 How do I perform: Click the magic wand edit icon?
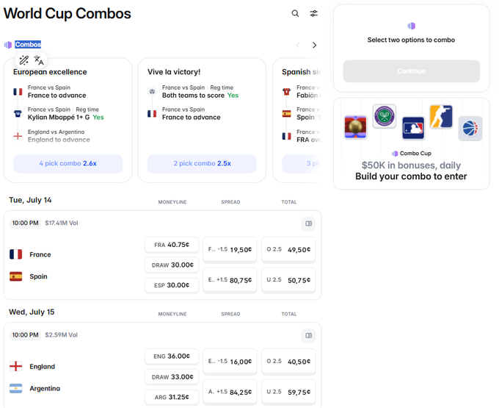coord(24,60)
